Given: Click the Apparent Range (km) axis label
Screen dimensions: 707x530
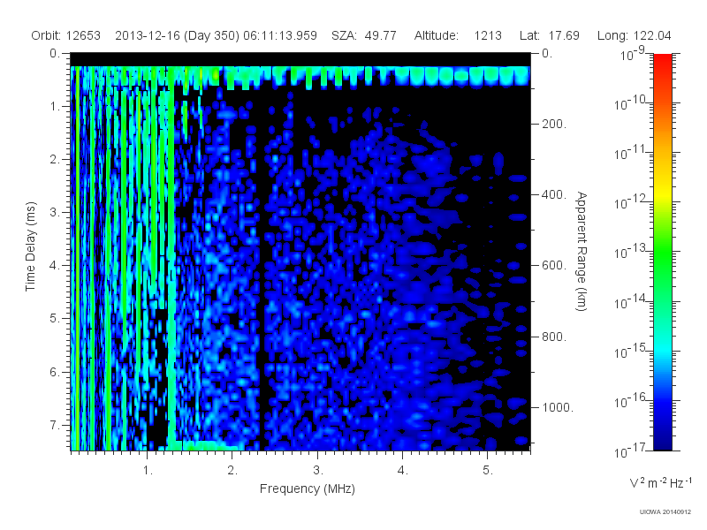Looking at the screenshot, I should pos(582,251).
